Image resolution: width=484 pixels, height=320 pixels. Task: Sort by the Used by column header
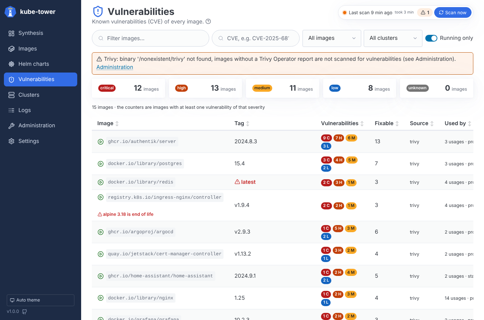(458, 123)
